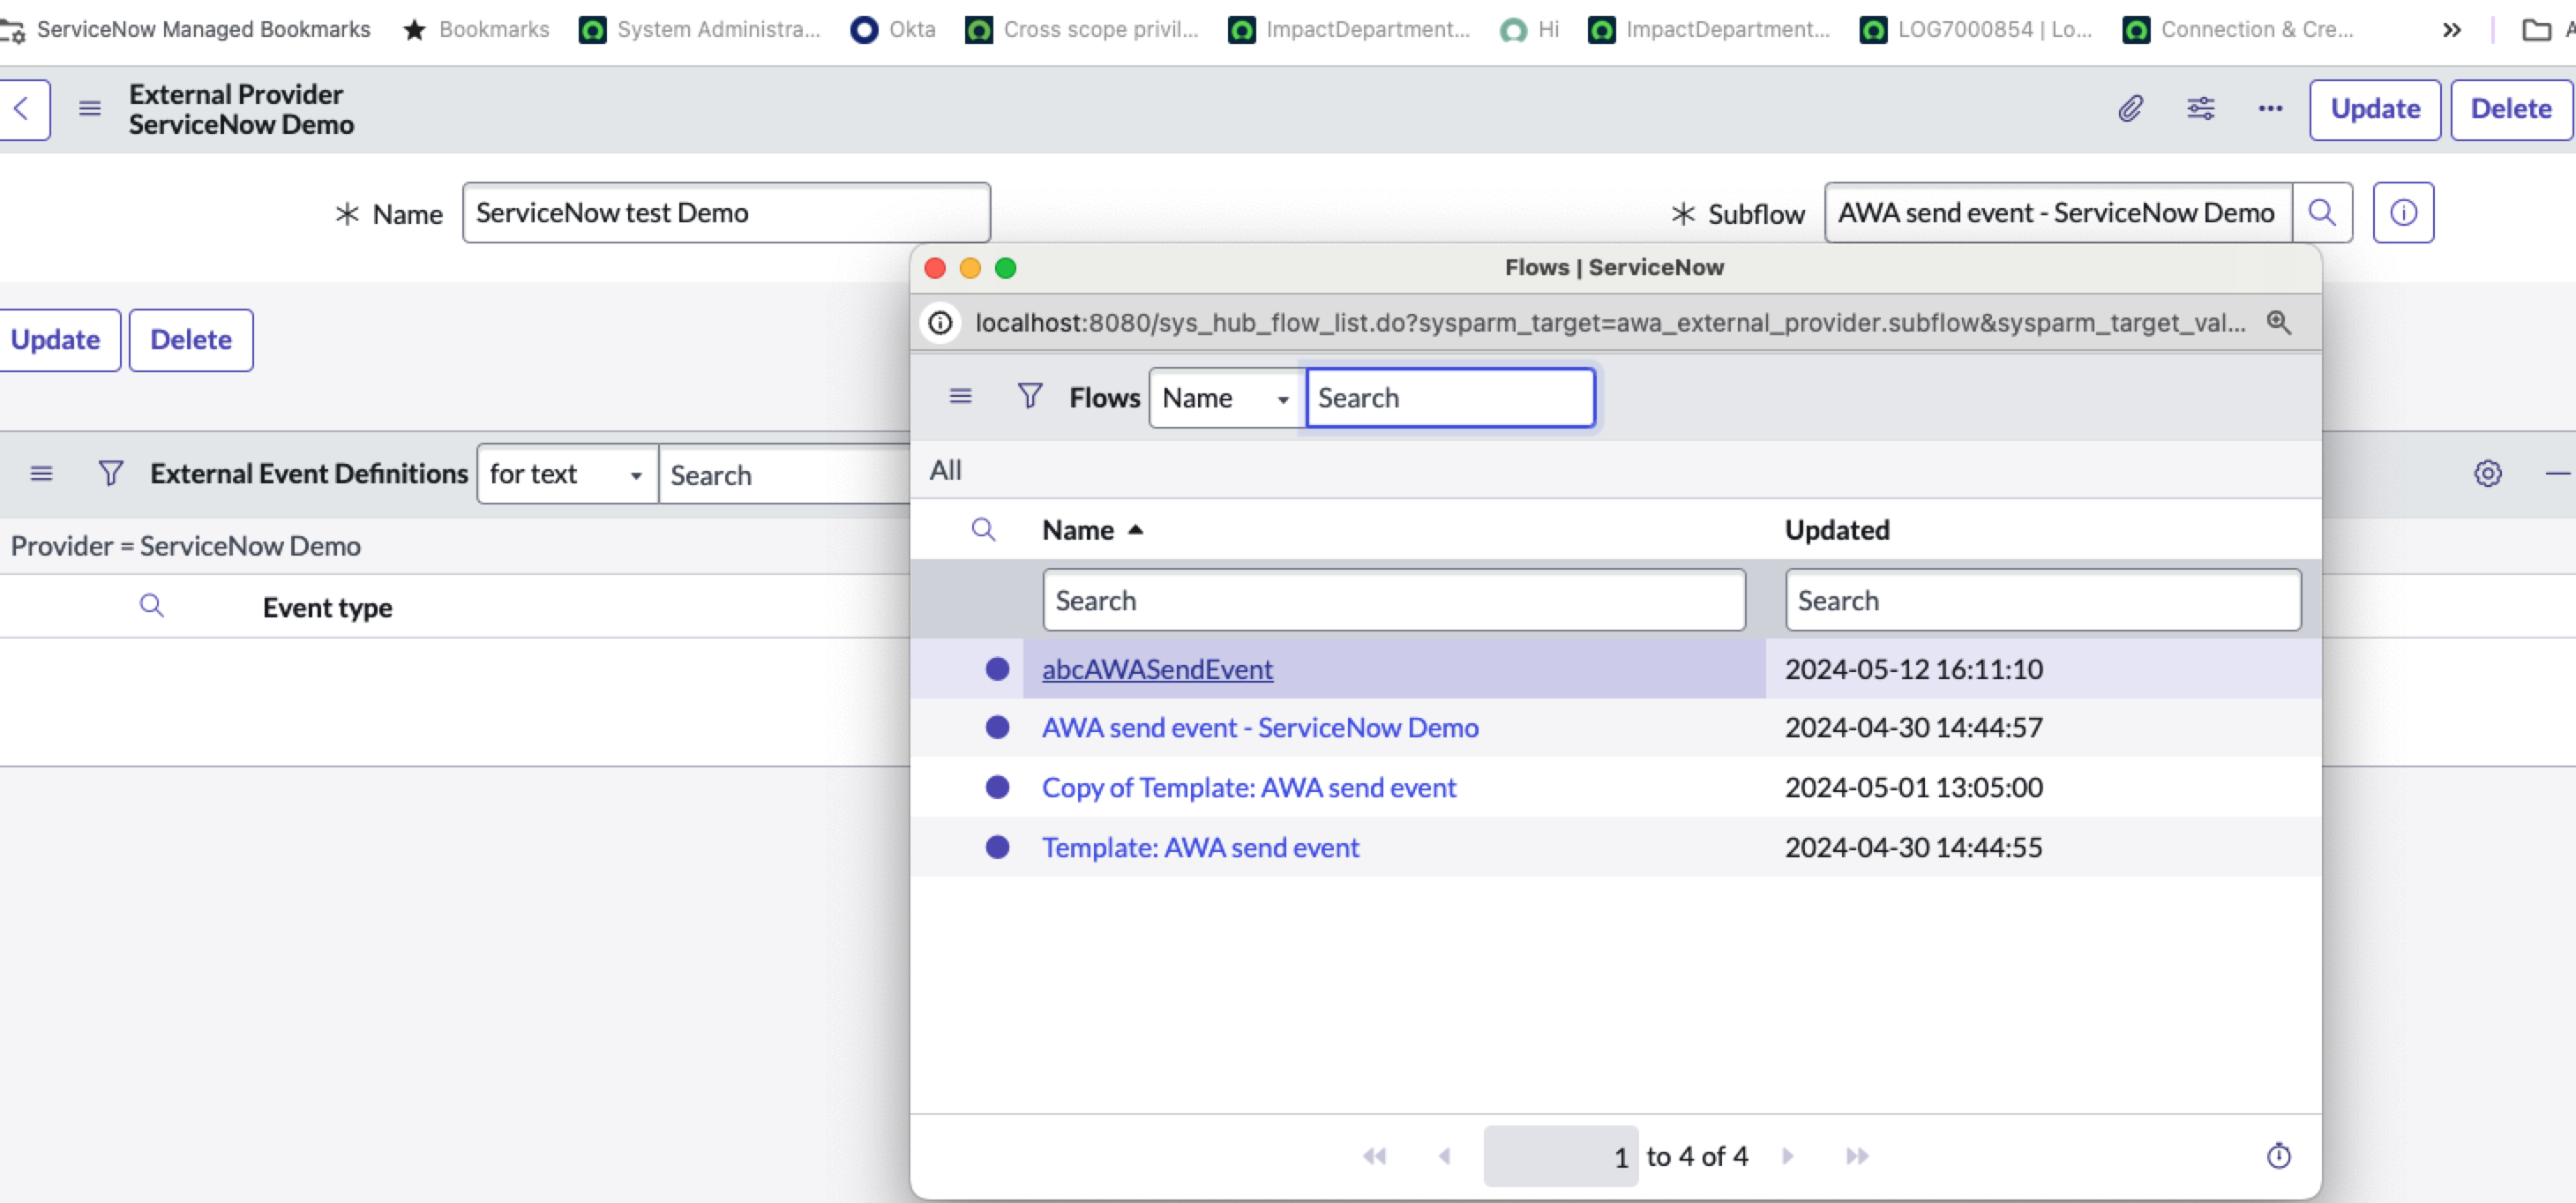The width and height of the screenshot is (2576, 1203).
Task: Click search icon beside Event type column
Action: click(151, 606)
